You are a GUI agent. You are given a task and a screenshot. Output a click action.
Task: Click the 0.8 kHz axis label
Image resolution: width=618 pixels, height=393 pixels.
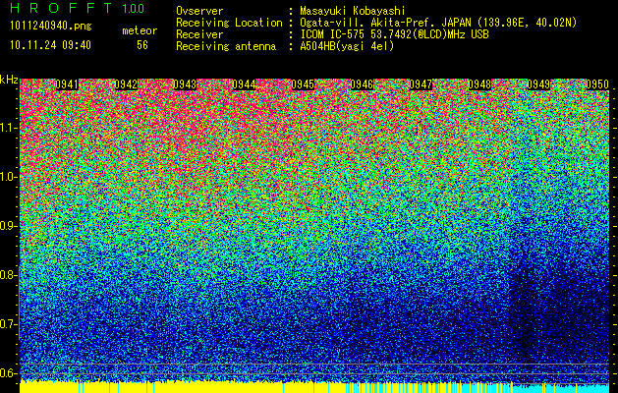(8, 275)
